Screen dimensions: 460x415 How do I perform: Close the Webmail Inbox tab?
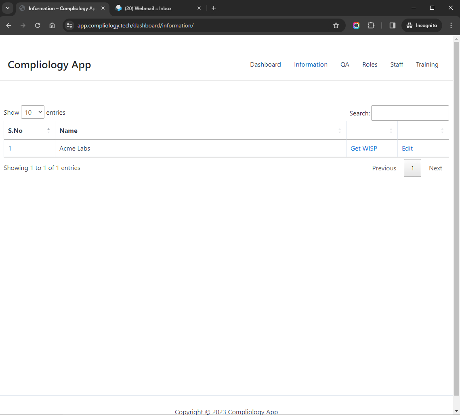(199, 8)
